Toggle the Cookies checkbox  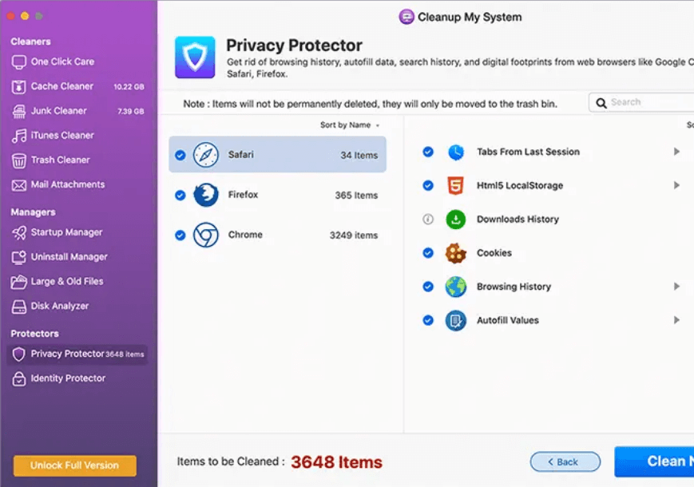tap(428, 252)
